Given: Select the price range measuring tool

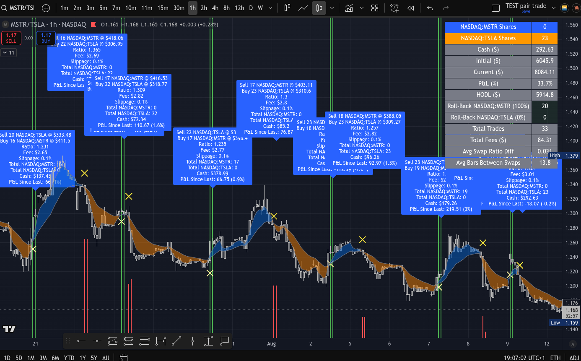Looking at the screenshot, I should coord(209,341).
